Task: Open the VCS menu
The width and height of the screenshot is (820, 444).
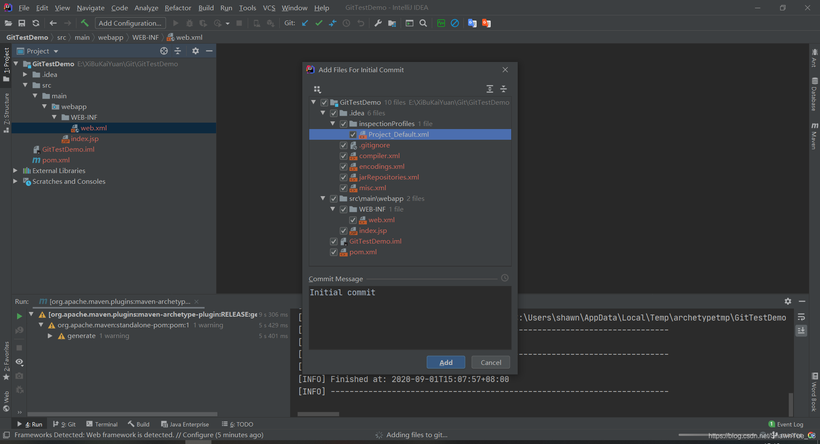Action: click(269, 8)
